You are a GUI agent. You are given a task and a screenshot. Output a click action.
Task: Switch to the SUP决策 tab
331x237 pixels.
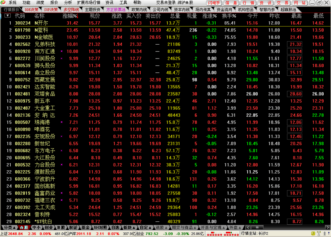pyautogui.click(x=51, y=10)
